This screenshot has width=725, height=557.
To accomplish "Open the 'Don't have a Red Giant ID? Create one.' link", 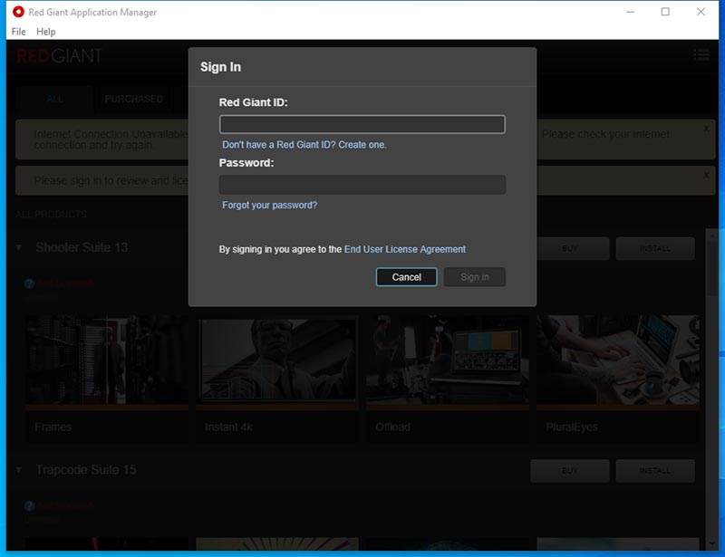I will click(304, 145).
